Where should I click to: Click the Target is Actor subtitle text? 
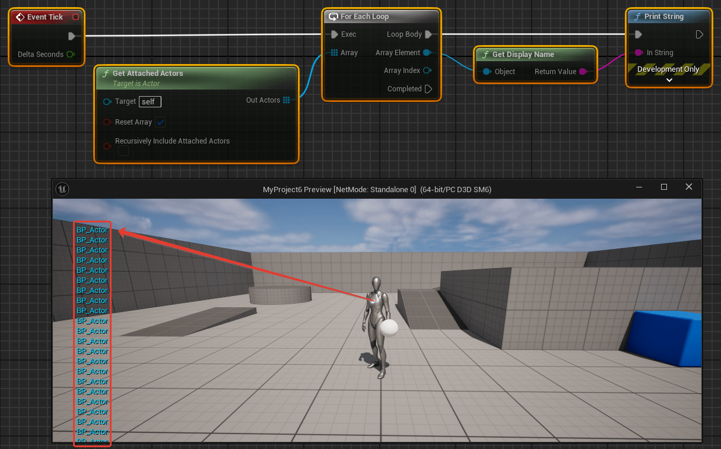tap(136, 84)
